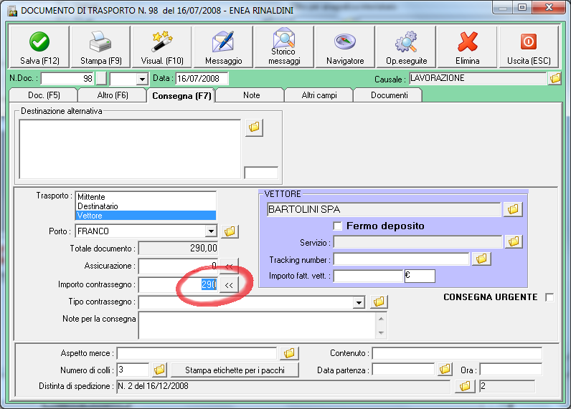The image size is (571, 409).
Task: Enable CONSEGNA URGENTE checkbox
Action: tap(549, 297)
